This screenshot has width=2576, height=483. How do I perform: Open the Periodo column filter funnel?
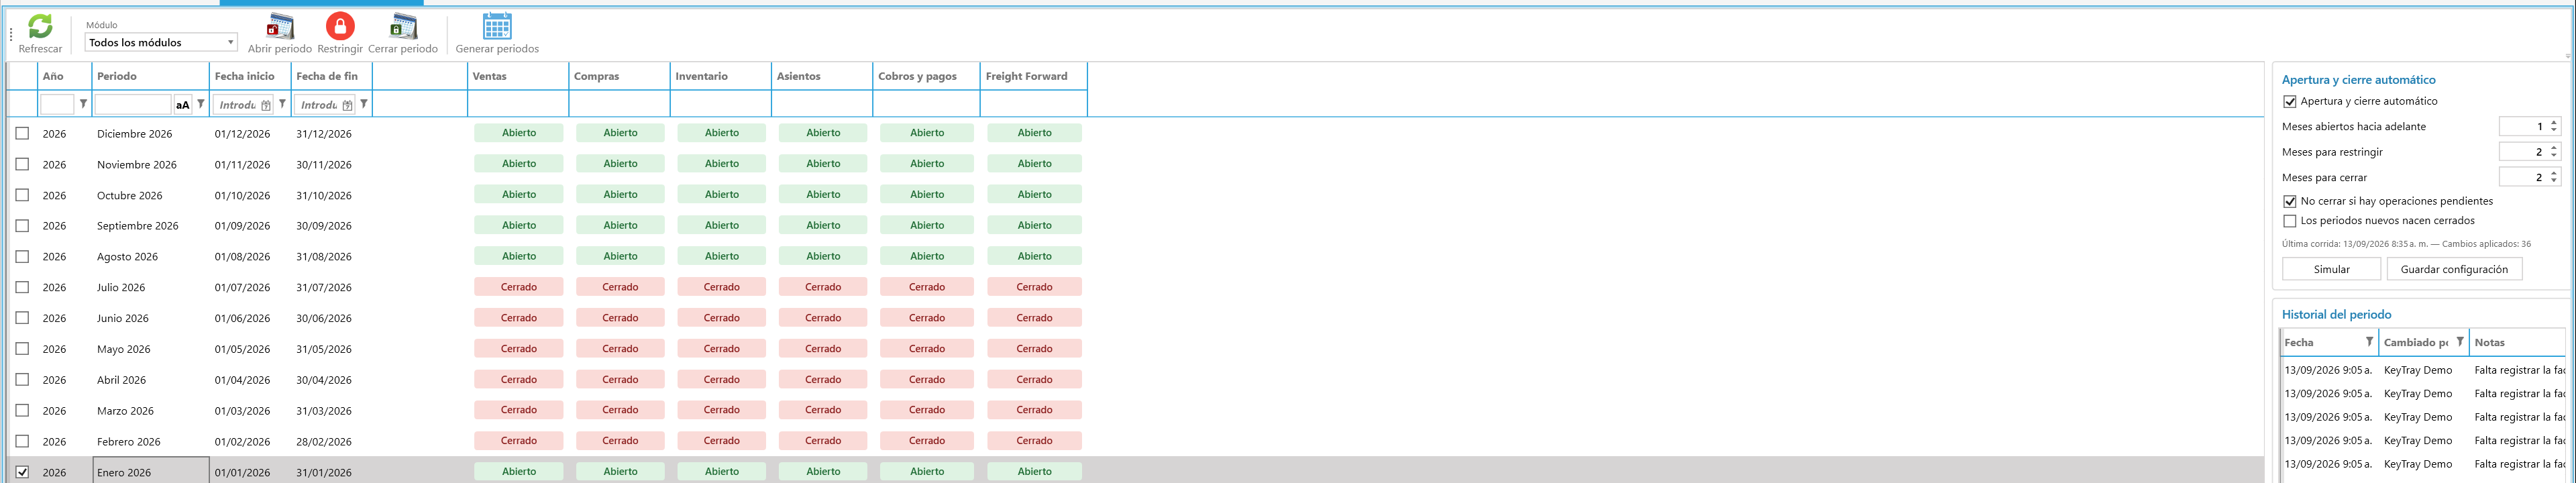point(201,104)
